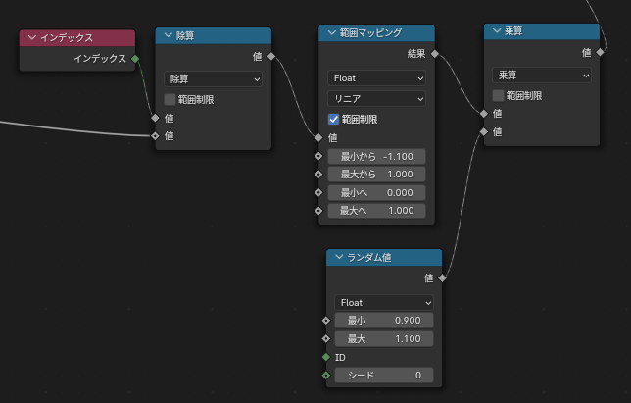
Task: Collapse the インデックス node header arrow
Action: coord(32,38)
